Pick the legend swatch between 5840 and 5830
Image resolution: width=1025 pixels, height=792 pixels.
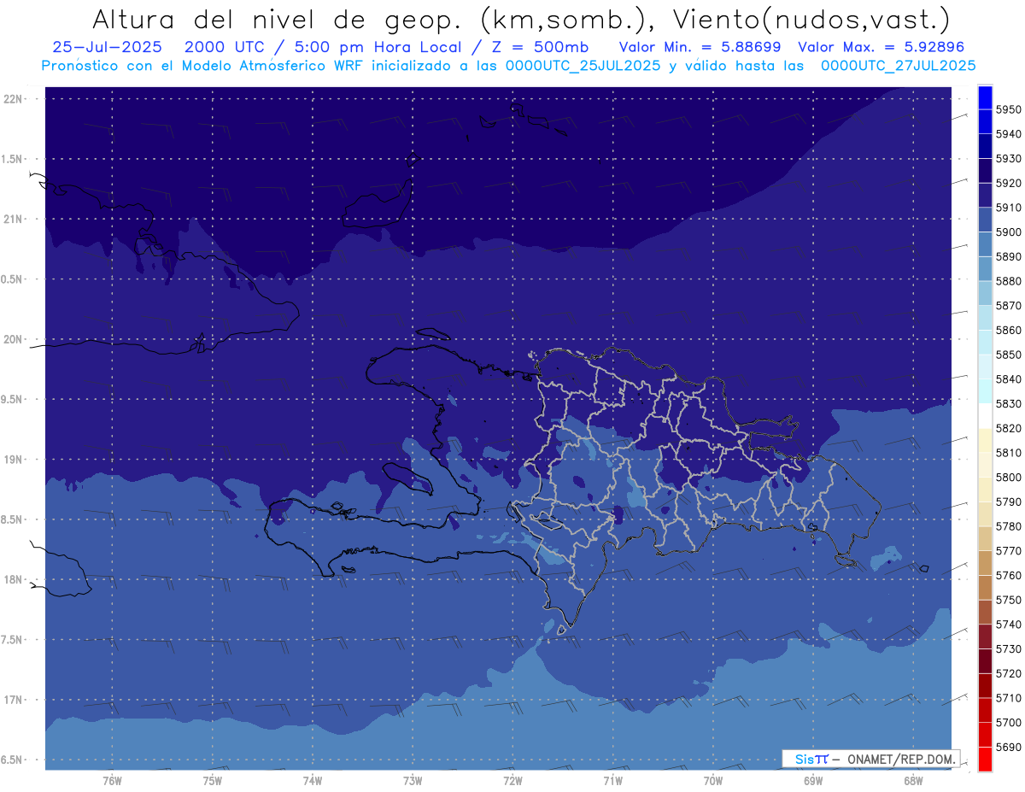pos(985,390)
